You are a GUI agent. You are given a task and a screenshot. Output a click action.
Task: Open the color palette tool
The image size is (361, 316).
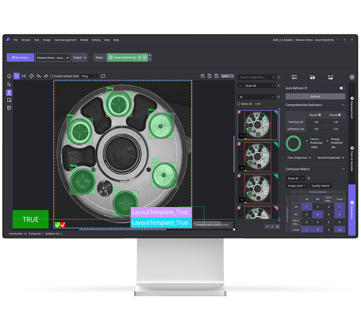click(x=31, y=76)
